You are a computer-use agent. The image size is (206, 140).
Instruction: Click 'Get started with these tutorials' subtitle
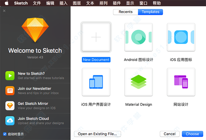41,78
